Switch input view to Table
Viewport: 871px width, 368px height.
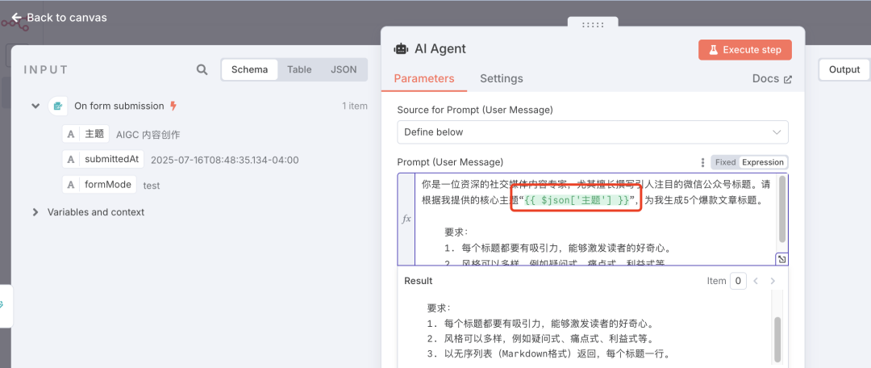tap(299, 69)
